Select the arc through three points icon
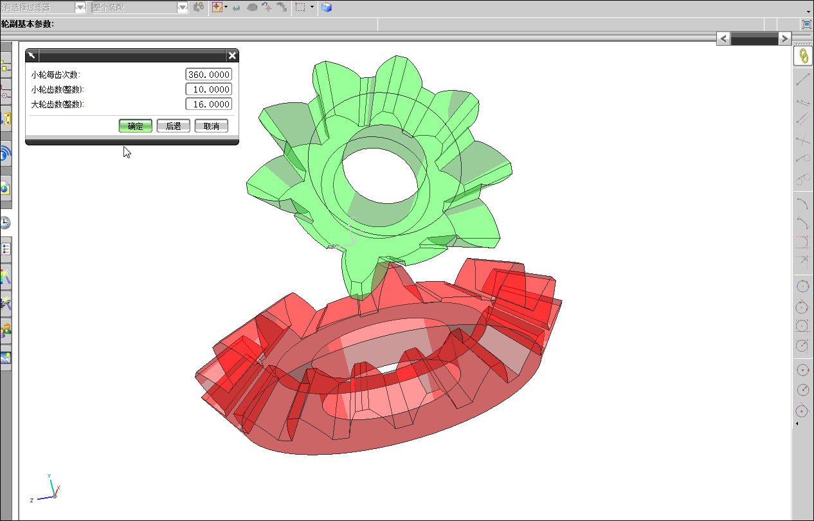 (x=802, y=223)
